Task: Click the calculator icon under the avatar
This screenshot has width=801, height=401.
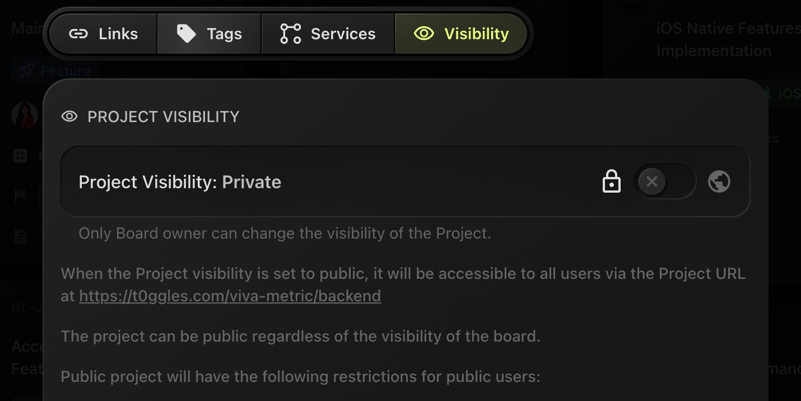Action: 20,156
